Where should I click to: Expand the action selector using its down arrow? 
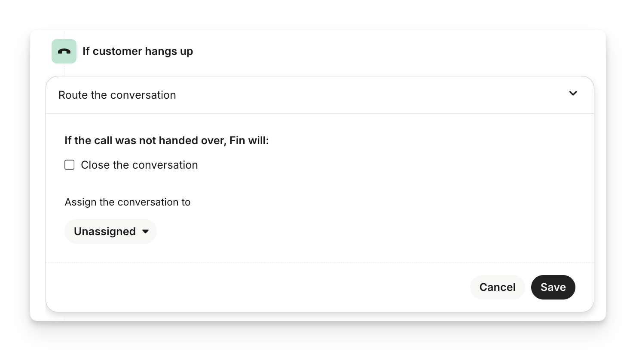573,94
